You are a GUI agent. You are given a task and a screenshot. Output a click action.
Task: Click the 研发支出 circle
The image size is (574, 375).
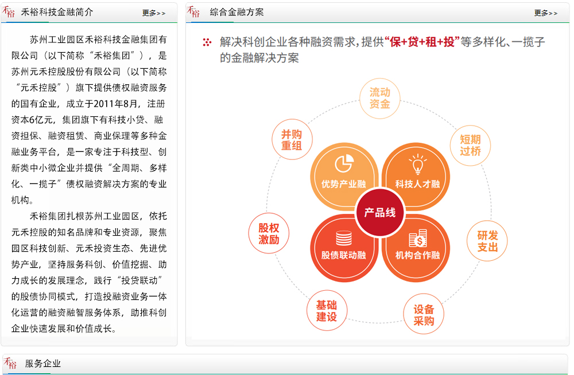[x=487, y=241]
